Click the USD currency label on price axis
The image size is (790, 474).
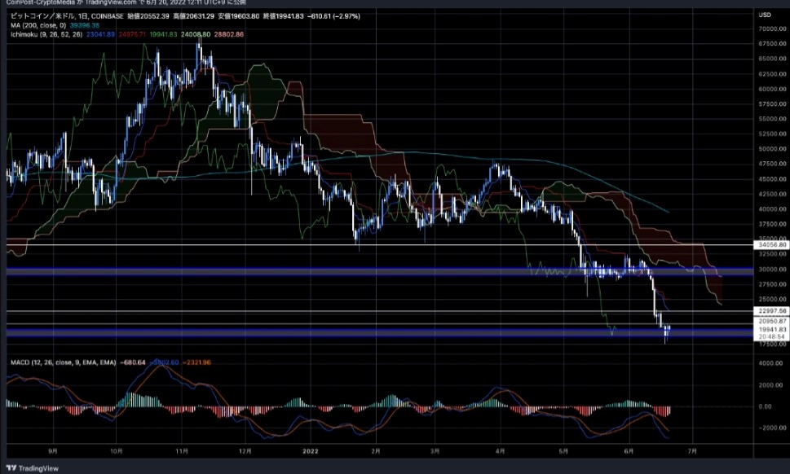(765, 15)
